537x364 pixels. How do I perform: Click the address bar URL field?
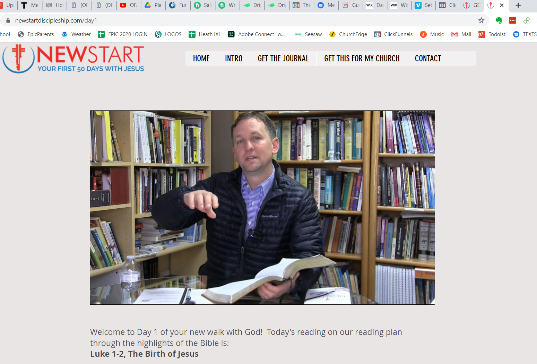click(x=243, y=20)
